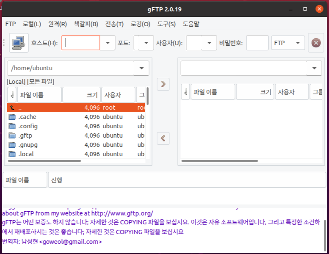Maximize the gFTP window

[x=305, y=9]
